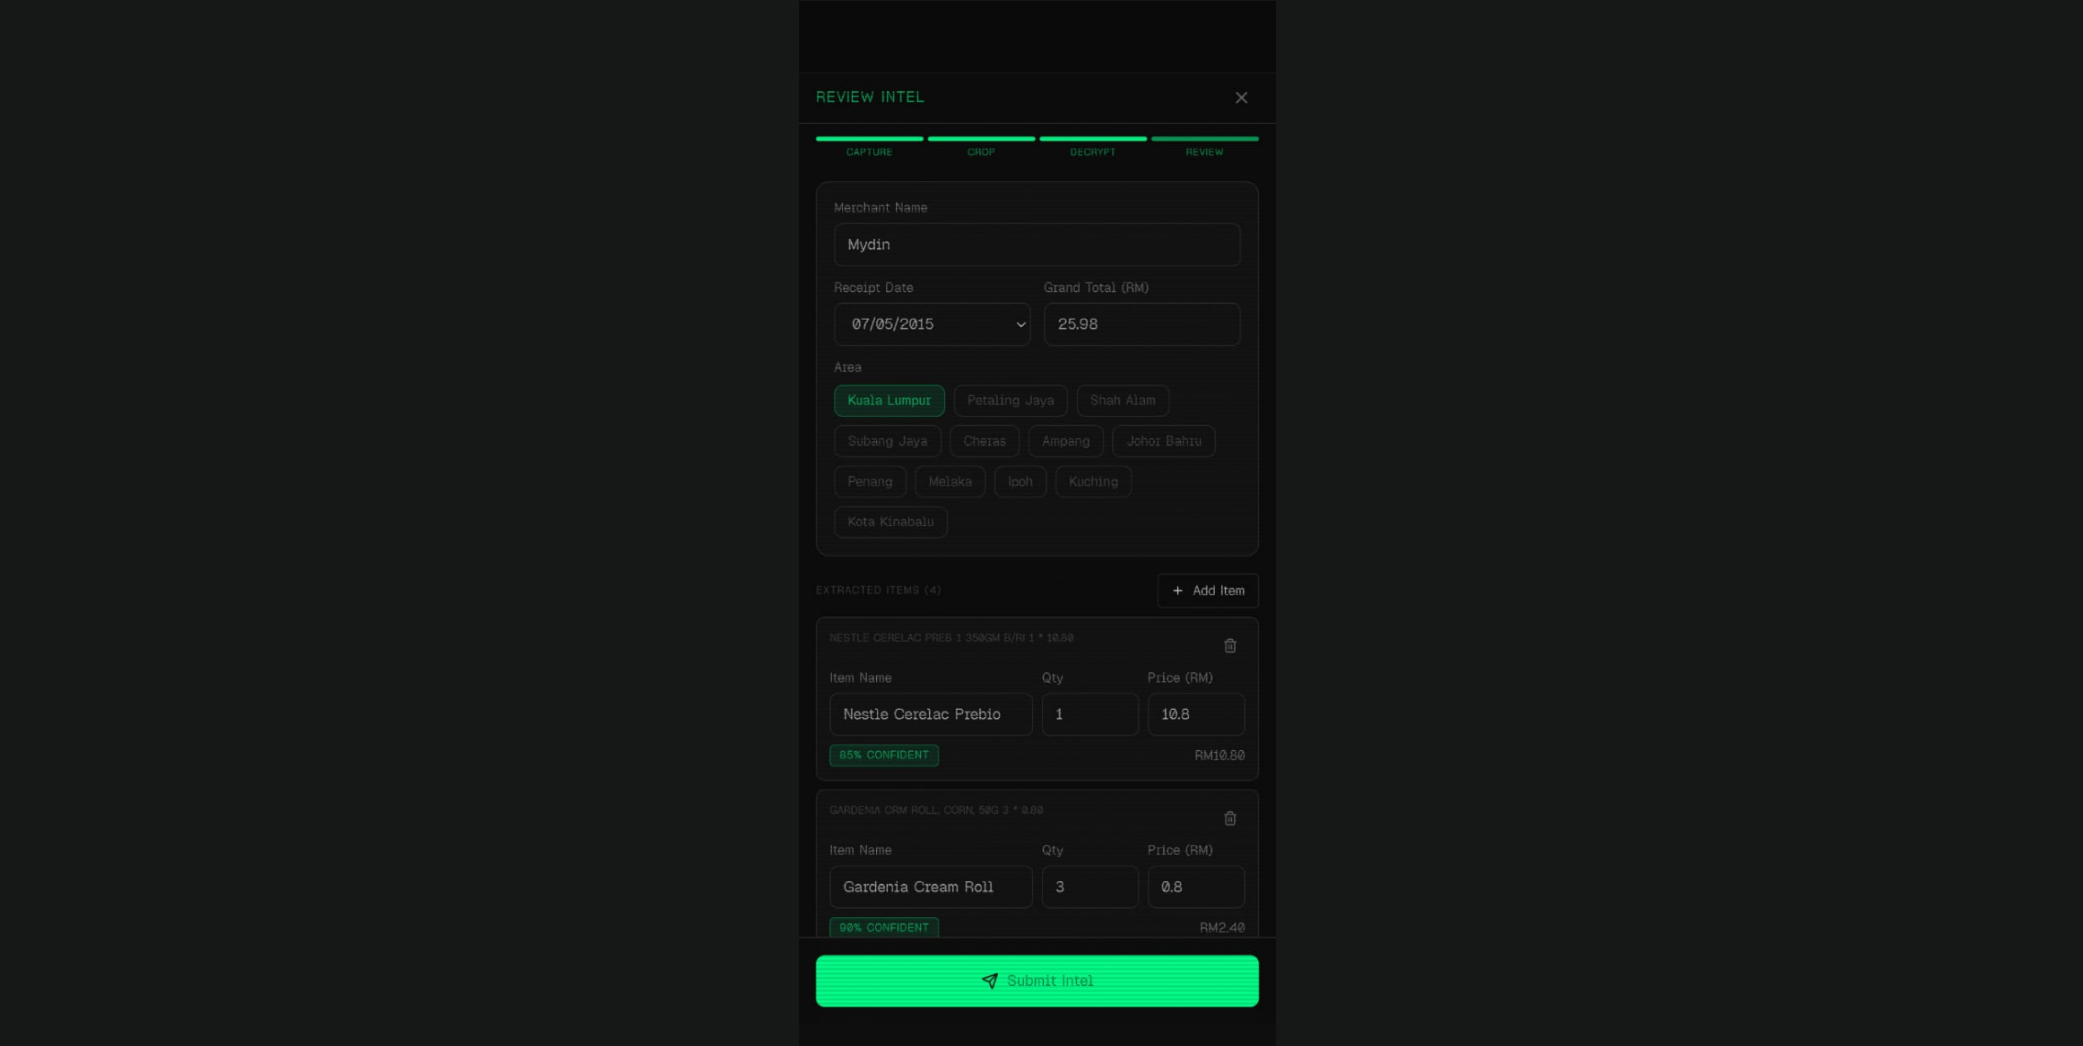Viewport: 2083px width, 1046px height.
Task: Submit Intel with the green button
Action: [1037, 981]
